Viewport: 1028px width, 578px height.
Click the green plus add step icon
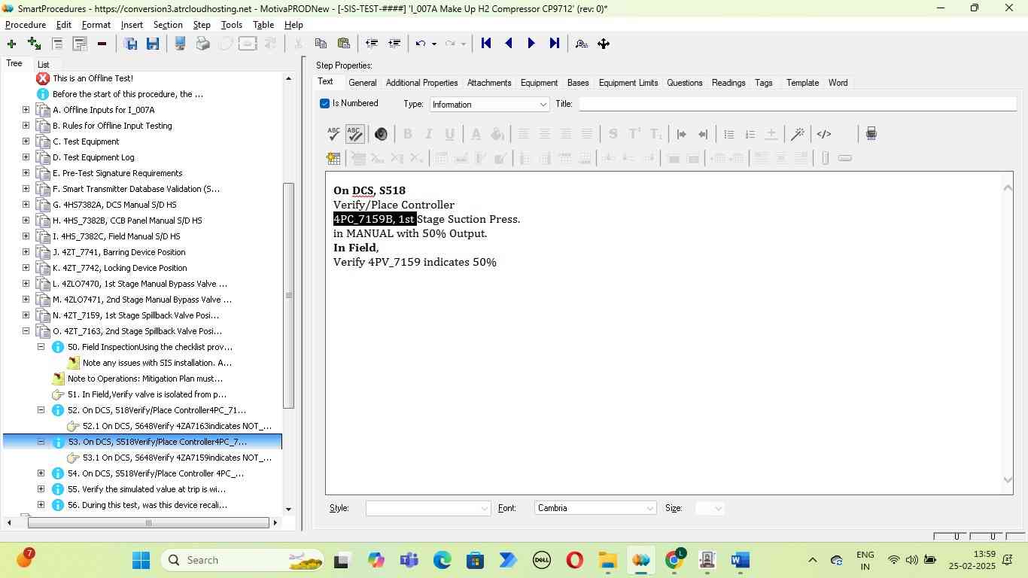pyautogui.click(x=11, y=44)
